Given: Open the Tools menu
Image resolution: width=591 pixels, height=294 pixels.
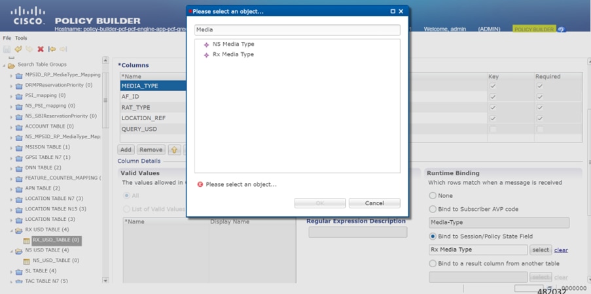Looking at the screenshot, I should pos(21,38).
